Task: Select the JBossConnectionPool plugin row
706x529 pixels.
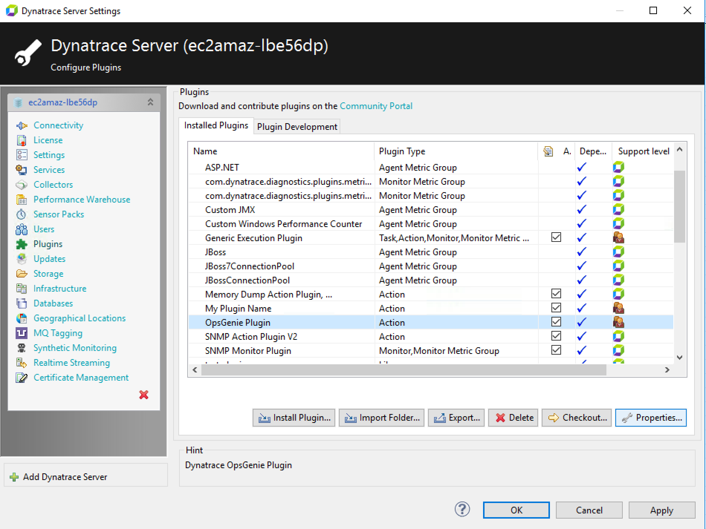Action: click(431, 280)
